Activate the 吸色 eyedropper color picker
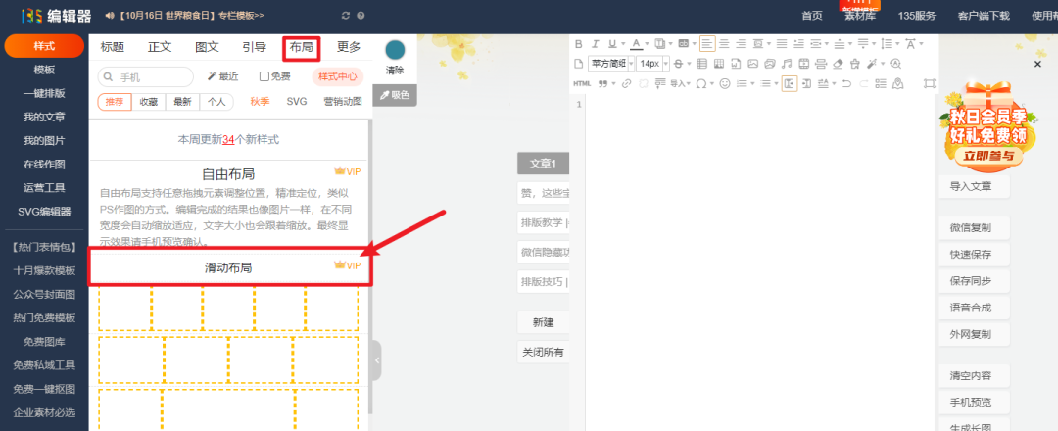Screen dimensions: 1058x431 pyautogui.click(x=395, y=95)
